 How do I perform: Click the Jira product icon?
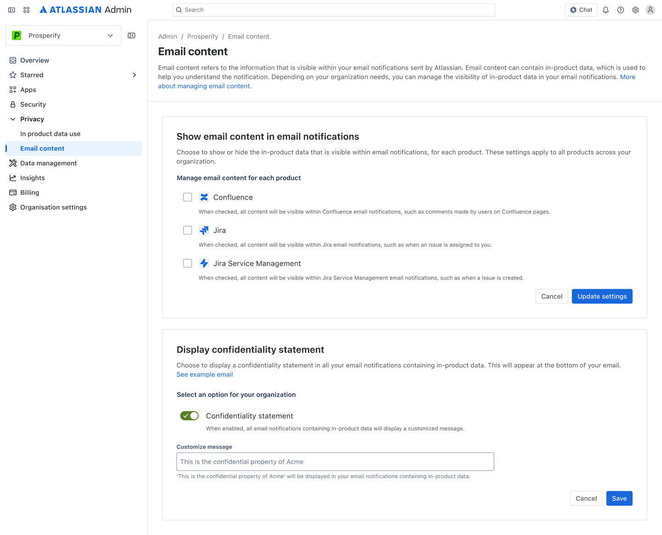[x=204, y=230]
